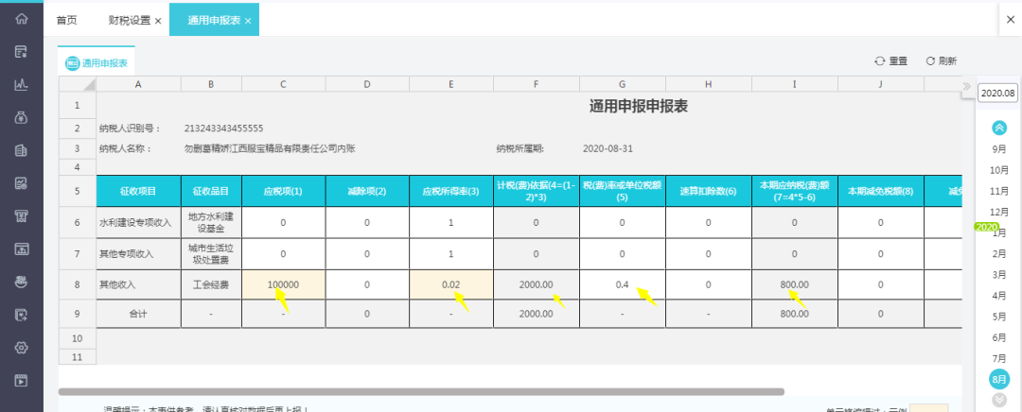Click the 刷新 refresh button
This screenshot has height=412, width=1022.
(941, 61)
